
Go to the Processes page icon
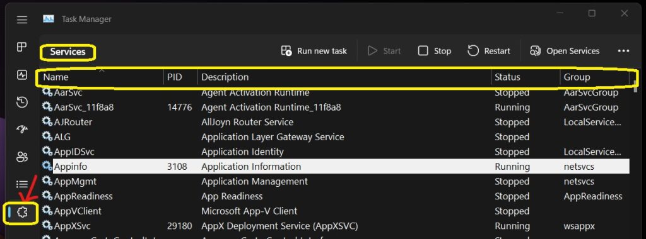[22, 47]
